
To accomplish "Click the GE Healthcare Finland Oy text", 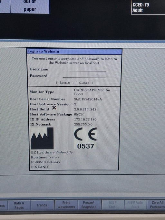I will pyautogui.click(x=52, y=152).
